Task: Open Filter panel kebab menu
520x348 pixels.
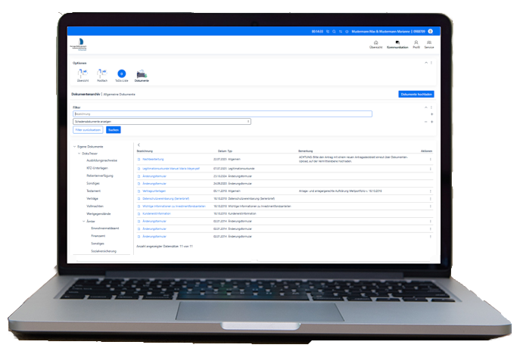Action: click(431, 107)
